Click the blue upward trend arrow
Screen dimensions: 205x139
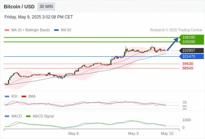173,44
